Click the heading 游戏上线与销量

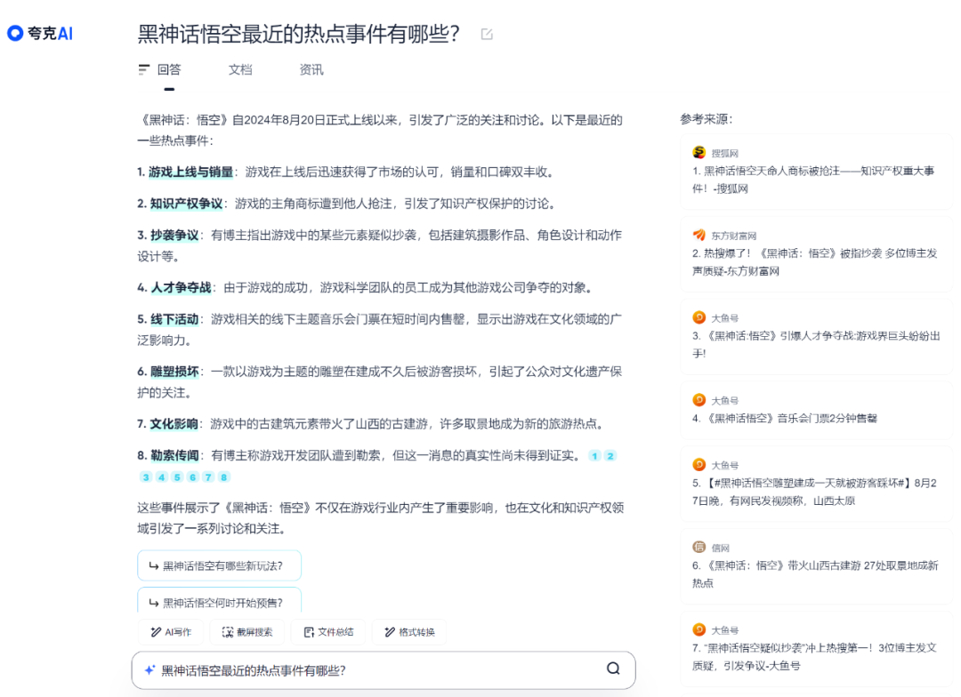coord(190,172)
